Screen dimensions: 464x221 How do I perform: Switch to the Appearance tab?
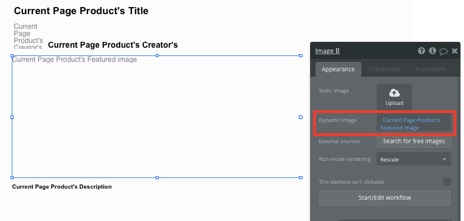[x=338, y=69]
